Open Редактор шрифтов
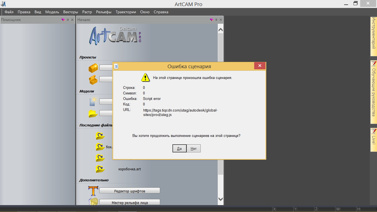Image resolution: width=377 pixels, height=212 pixels. coord(130,191)
